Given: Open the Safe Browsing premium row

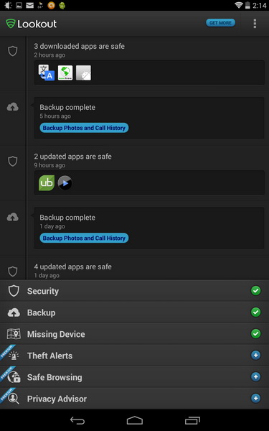Looking at the screenshot, I should point(135,377).
